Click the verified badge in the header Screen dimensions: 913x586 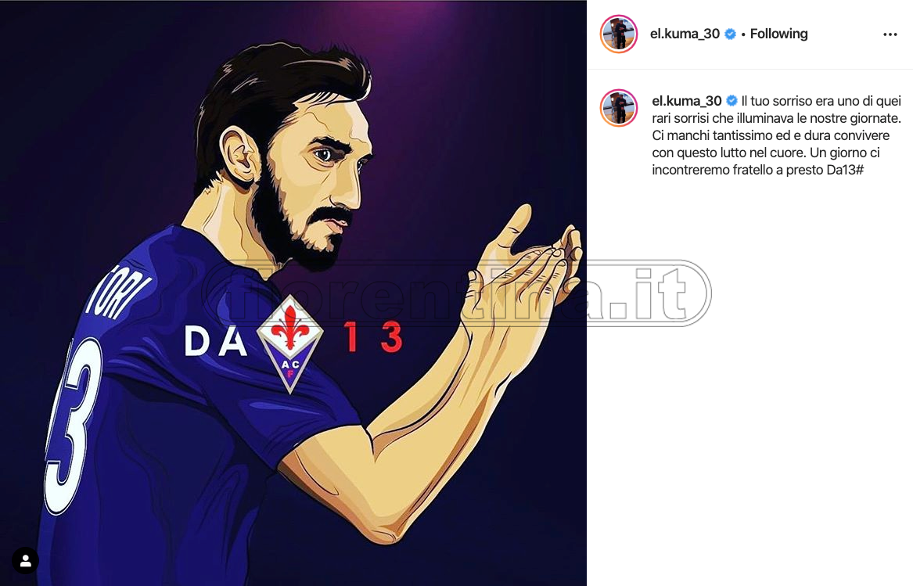click(730, 34)
